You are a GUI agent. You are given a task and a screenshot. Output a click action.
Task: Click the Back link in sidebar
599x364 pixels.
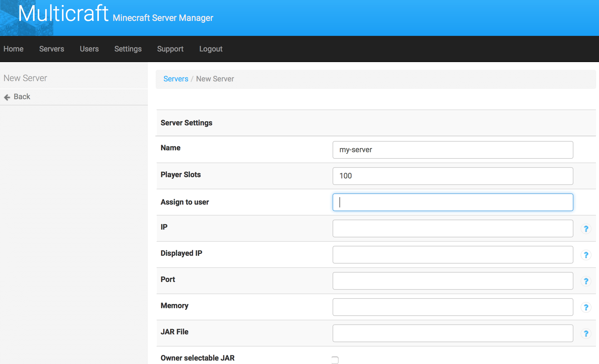pyautogui.click(x=22, y=97)
